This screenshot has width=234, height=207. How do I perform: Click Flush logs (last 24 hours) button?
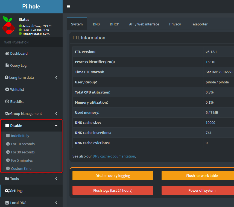pos(113,190)
